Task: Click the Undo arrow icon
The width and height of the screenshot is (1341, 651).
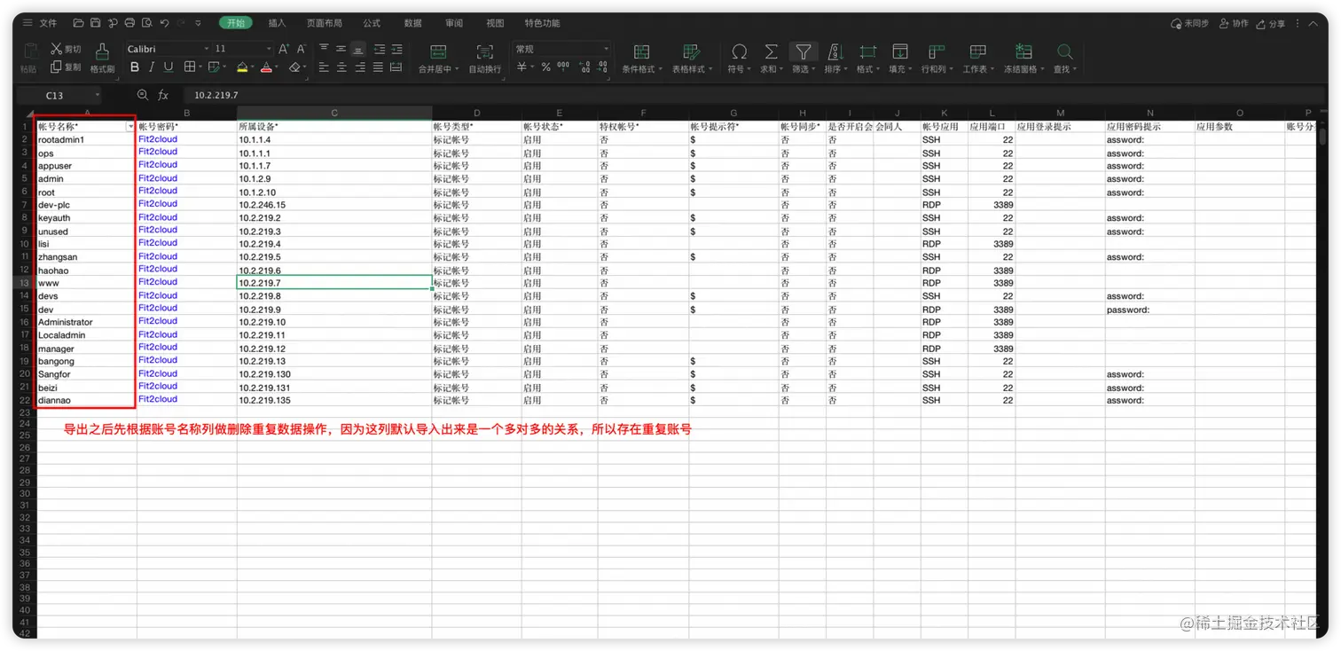Action: tap(164, 23)
